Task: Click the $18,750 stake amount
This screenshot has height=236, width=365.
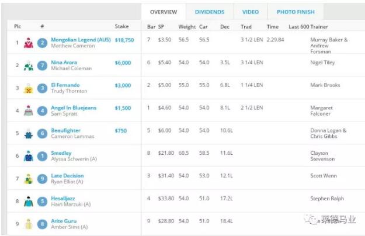Action: pos(124,40)
